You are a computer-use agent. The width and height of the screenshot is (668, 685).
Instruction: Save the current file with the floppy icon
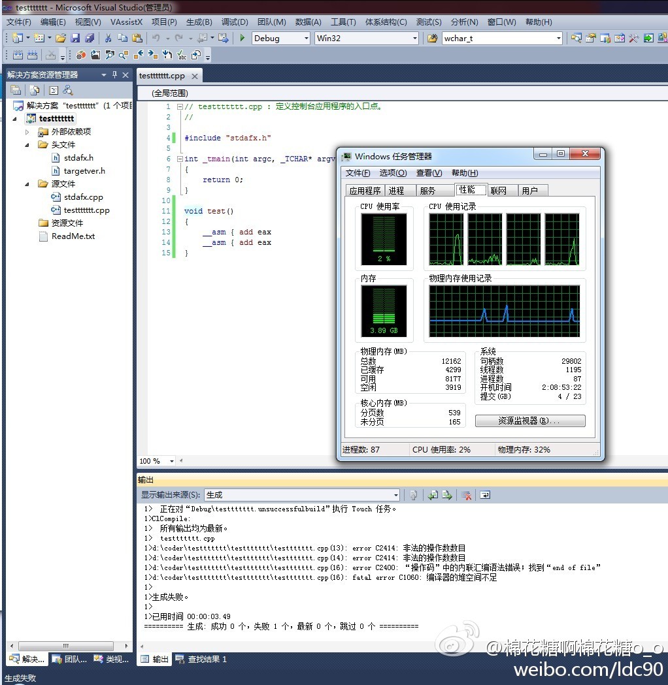pos(75,38)
